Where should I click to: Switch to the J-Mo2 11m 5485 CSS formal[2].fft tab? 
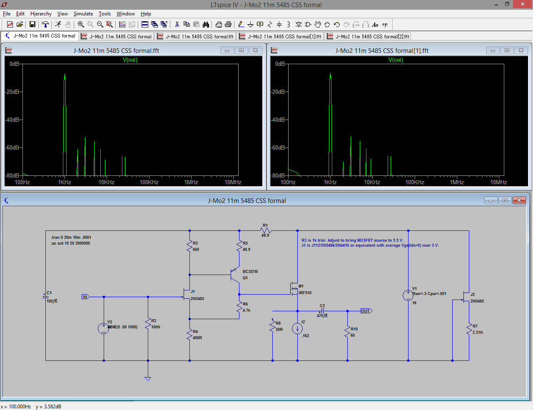pos(368,36)
